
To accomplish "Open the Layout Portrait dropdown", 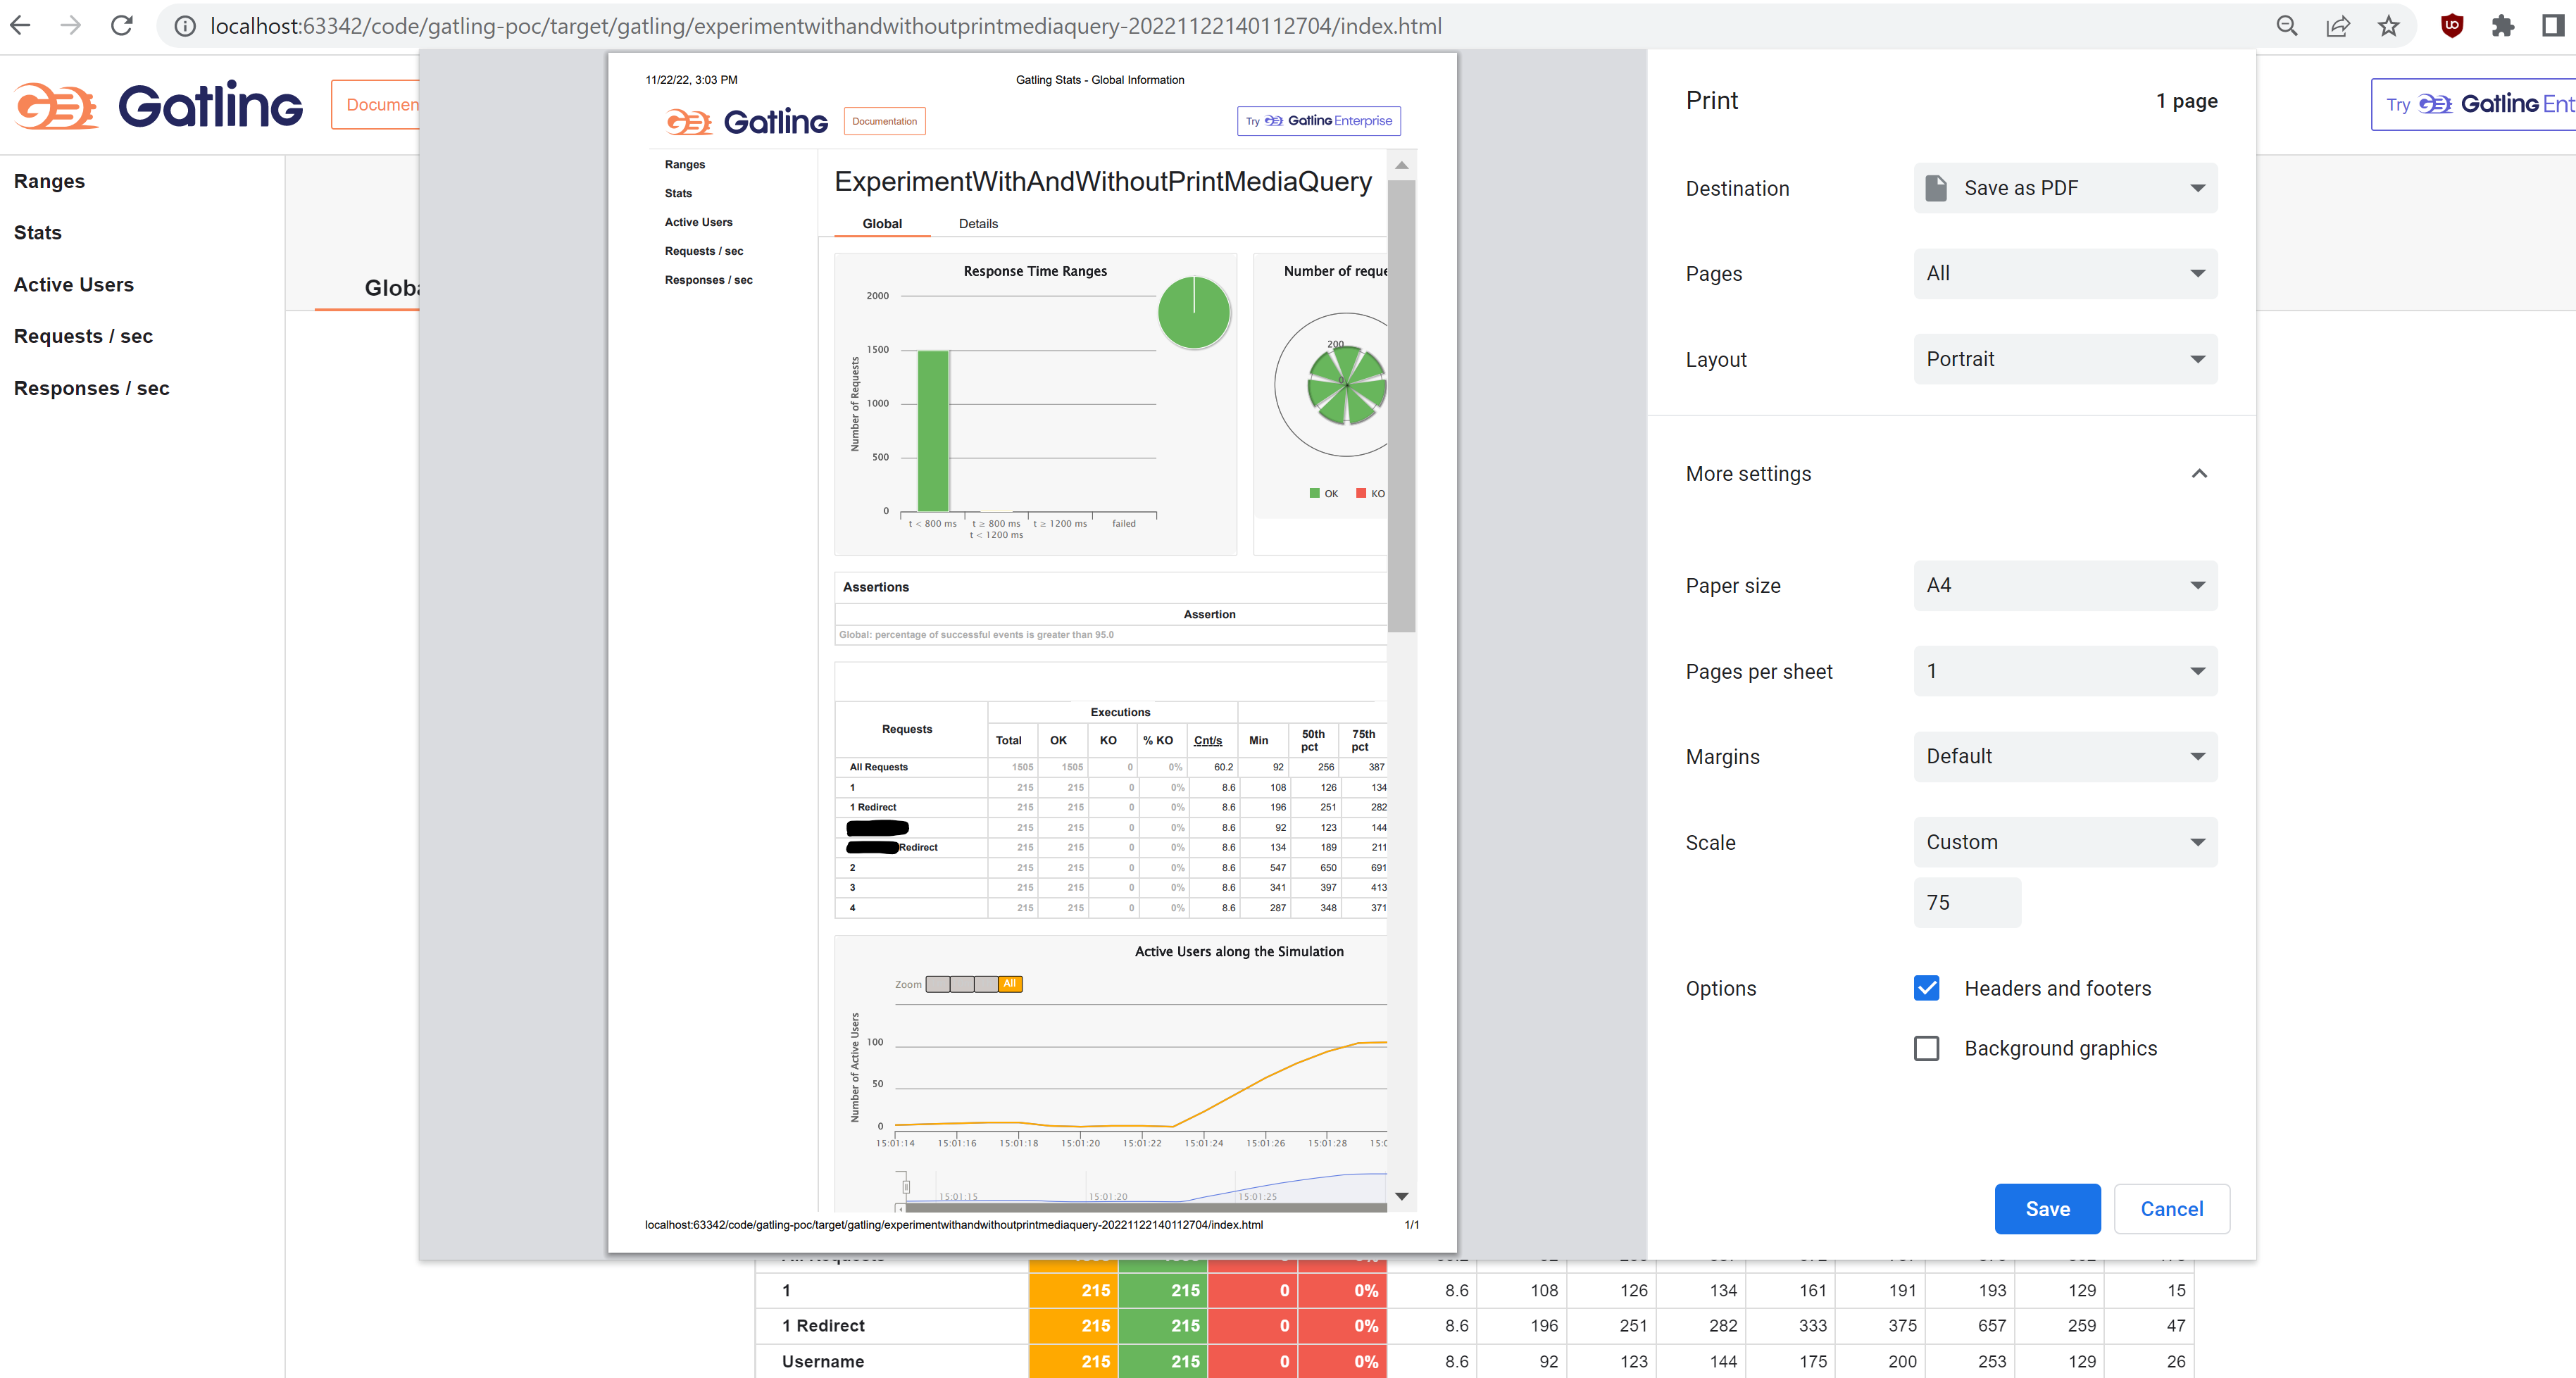I will pyautogui.click(x=2065, y=359).
